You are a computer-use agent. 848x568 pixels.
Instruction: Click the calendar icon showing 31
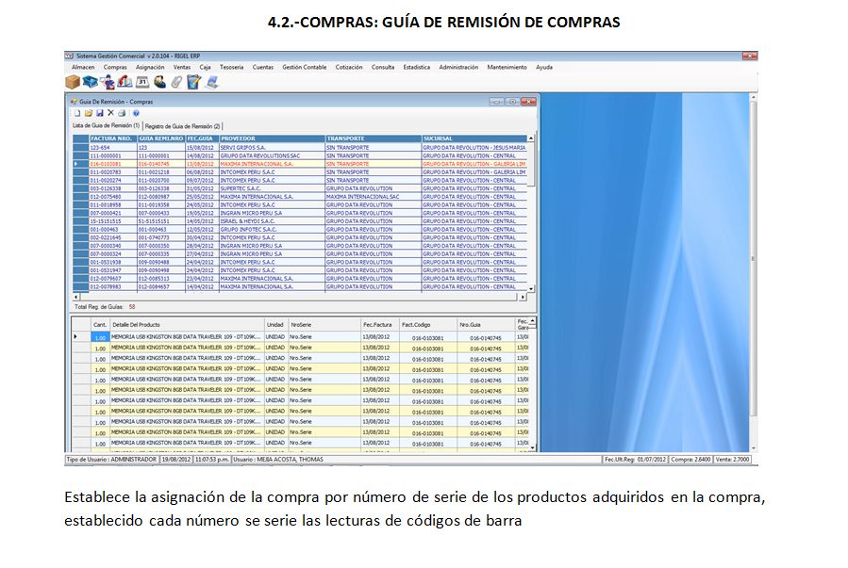pos(143,82)
